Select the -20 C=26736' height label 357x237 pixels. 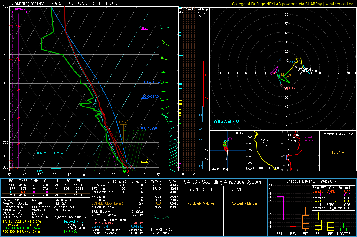[151, 97]
